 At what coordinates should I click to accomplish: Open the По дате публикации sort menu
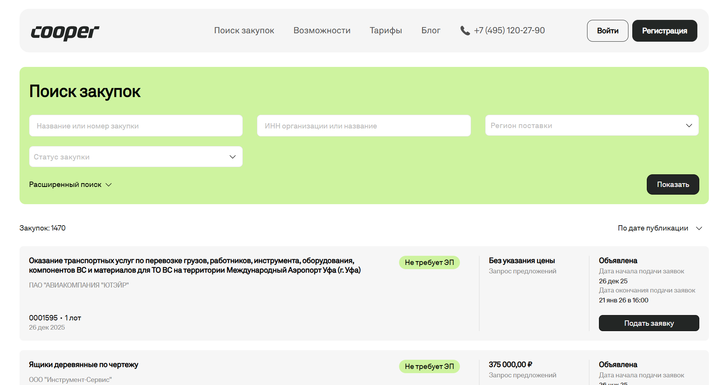pos(653,228)
